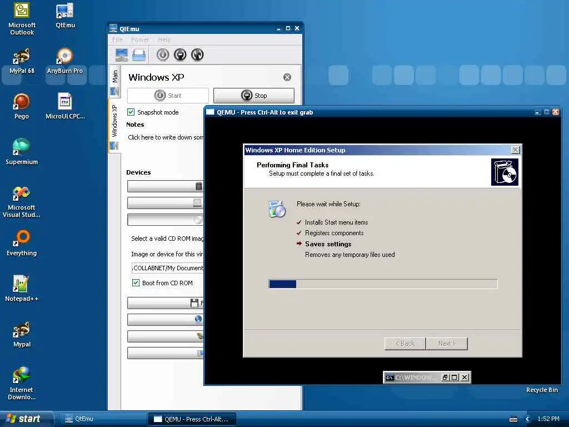The height and width of the screenshot is (427, 569).
Task: Click the Saves settings step text
Action: click(x=328, y=244)
